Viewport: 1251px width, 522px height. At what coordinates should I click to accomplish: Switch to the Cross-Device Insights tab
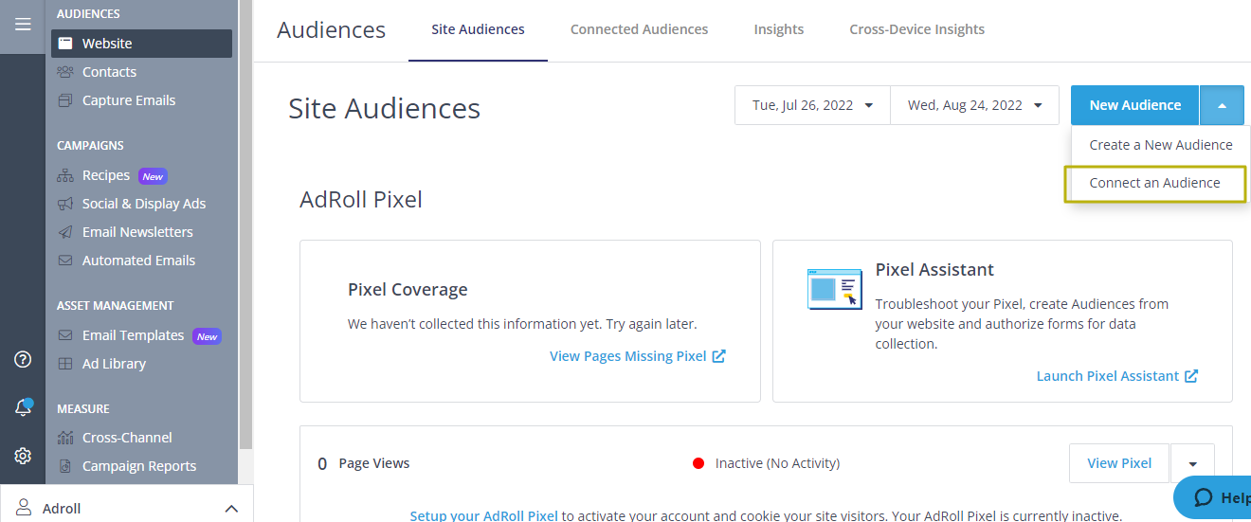pyautogui.click(x=916, y=29)
